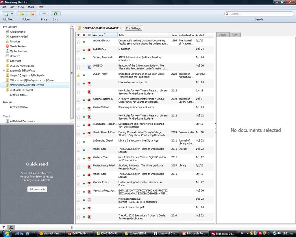This screenshot has width=296, height=237.
Task: Click the Windows Start button
Action: tap(7, 233)
